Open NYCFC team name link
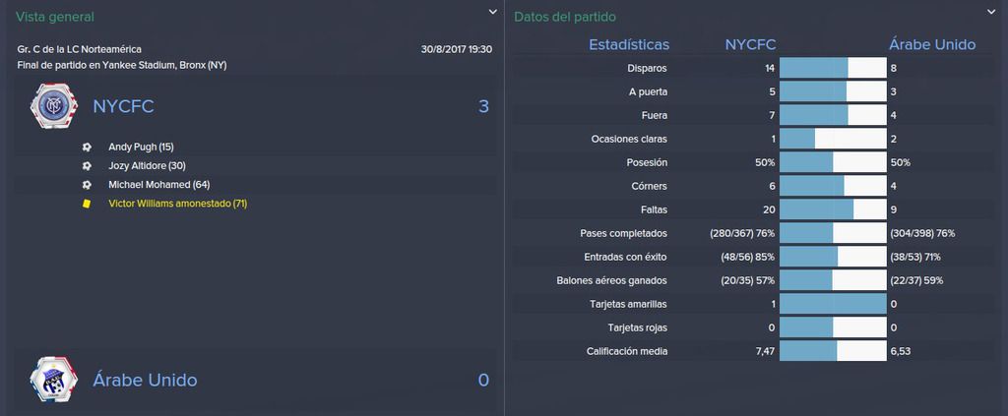This screenshot has width=1008, height=416. (123, 106)
